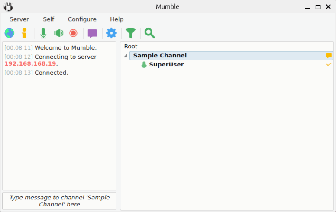This screenshot has height=212, width=336.
Task: Open the Configure menu
Action: click(x=82, y=19)
